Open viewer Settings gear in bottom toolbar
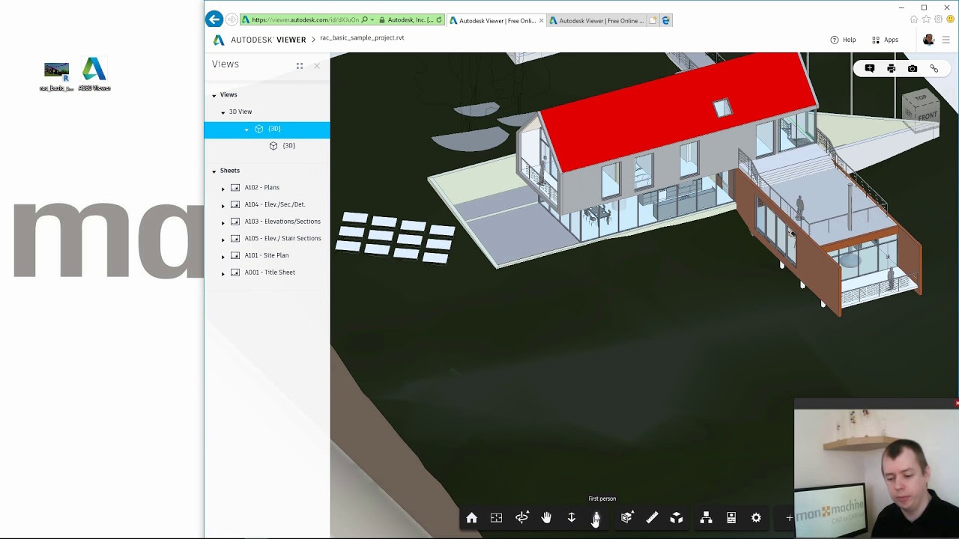Screen dimensions: 959x539 coord(756,518)
